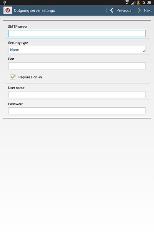Image resolution: width=154 pixels, height=247 pixels.
Task: Continue with the Next button
Action: pyautogui.click(x=144, y=10)
